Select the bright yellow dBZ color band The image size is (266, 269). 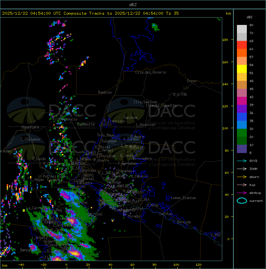242,69
